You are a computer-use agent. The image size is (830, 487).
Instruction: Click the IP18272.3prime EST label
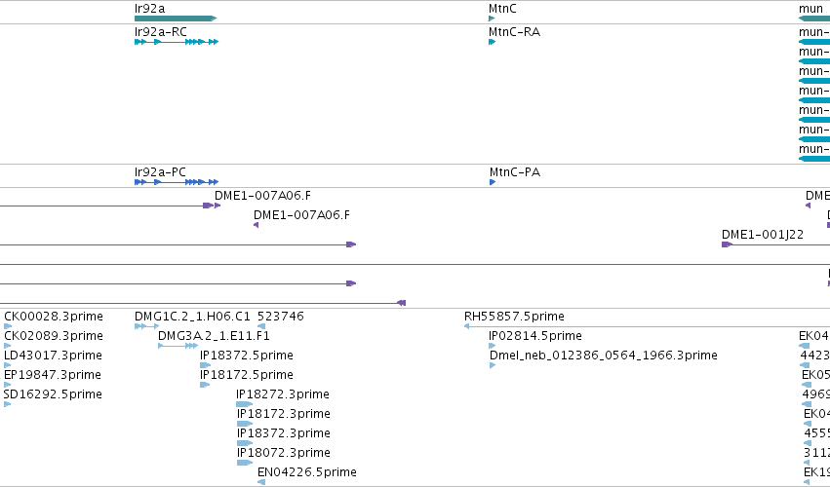point(283,394)
